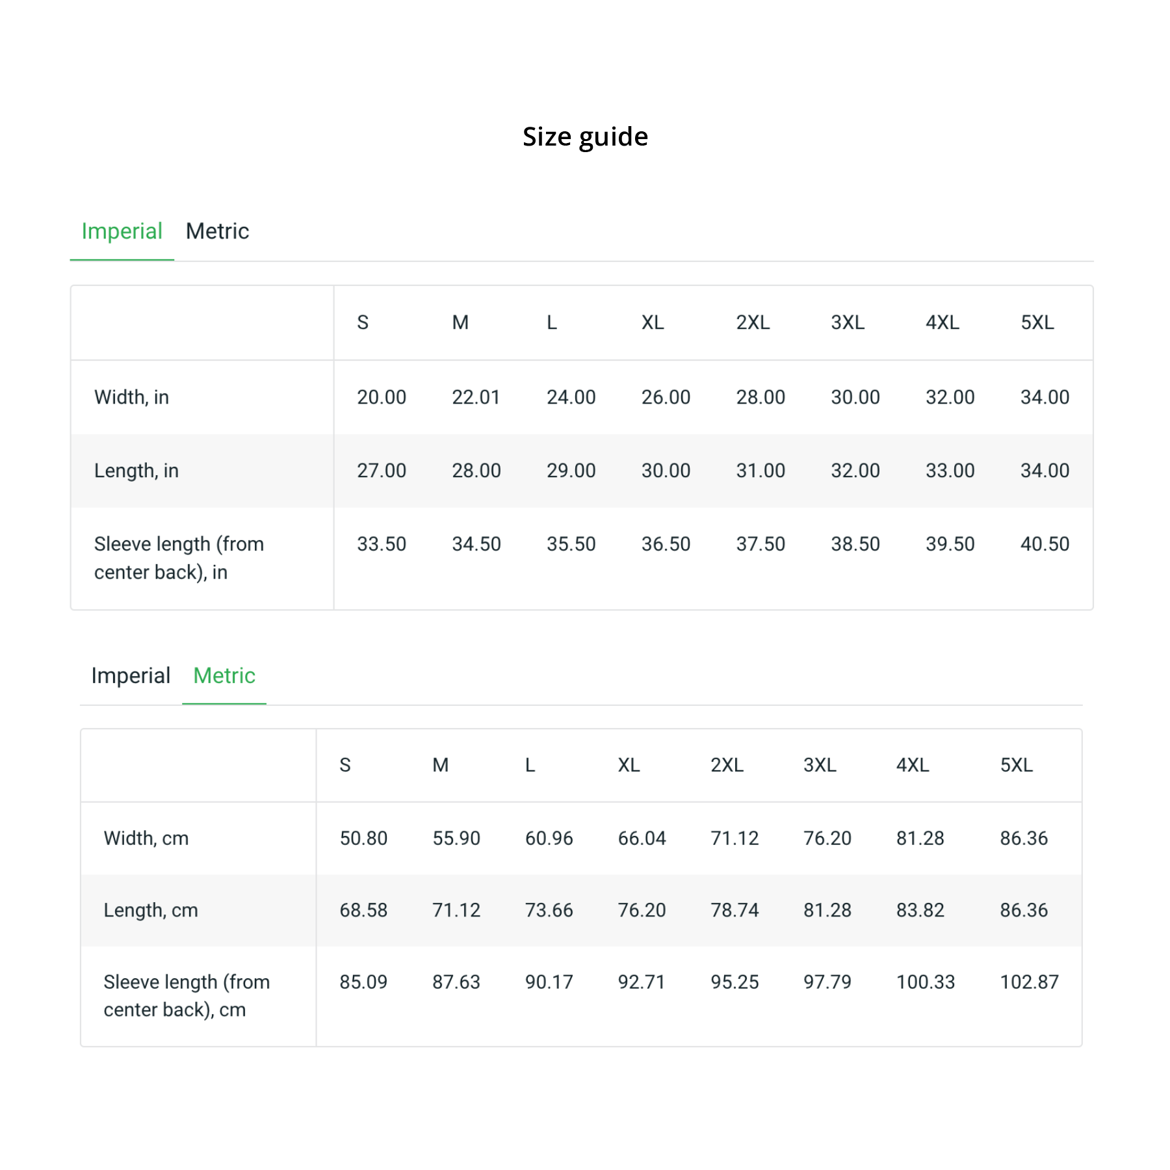Image resolution: width=1170 pixels, height=1170 pixels.
Task: Click the 27.00 length value
Action: (382, 471)
